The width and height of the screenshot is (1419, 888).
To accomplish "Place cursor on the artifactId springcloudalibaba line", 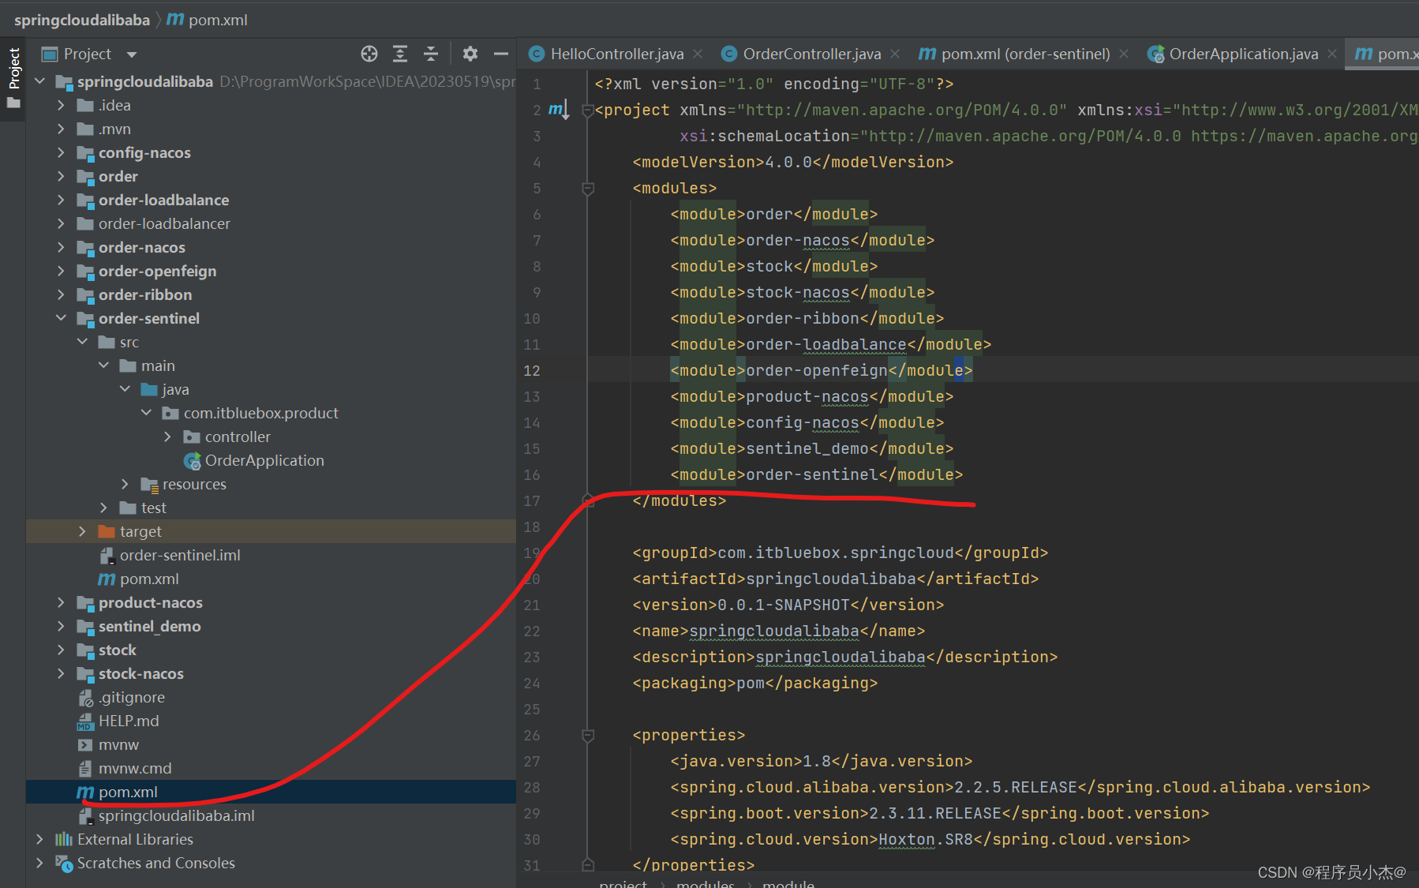I will click(836, 579).
